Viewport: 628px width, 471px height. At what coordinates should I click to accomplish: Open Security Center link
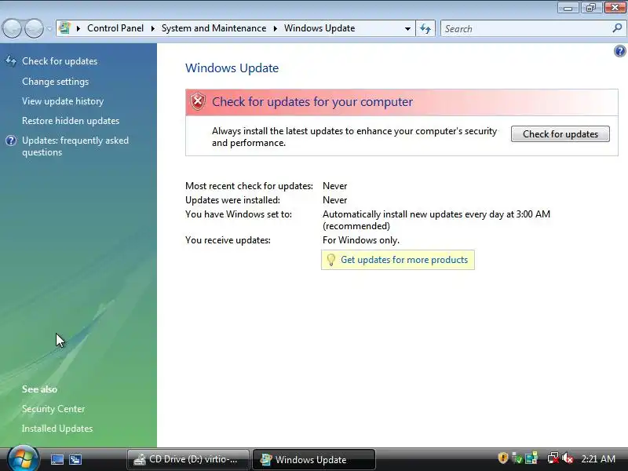[x=53, y=409]
